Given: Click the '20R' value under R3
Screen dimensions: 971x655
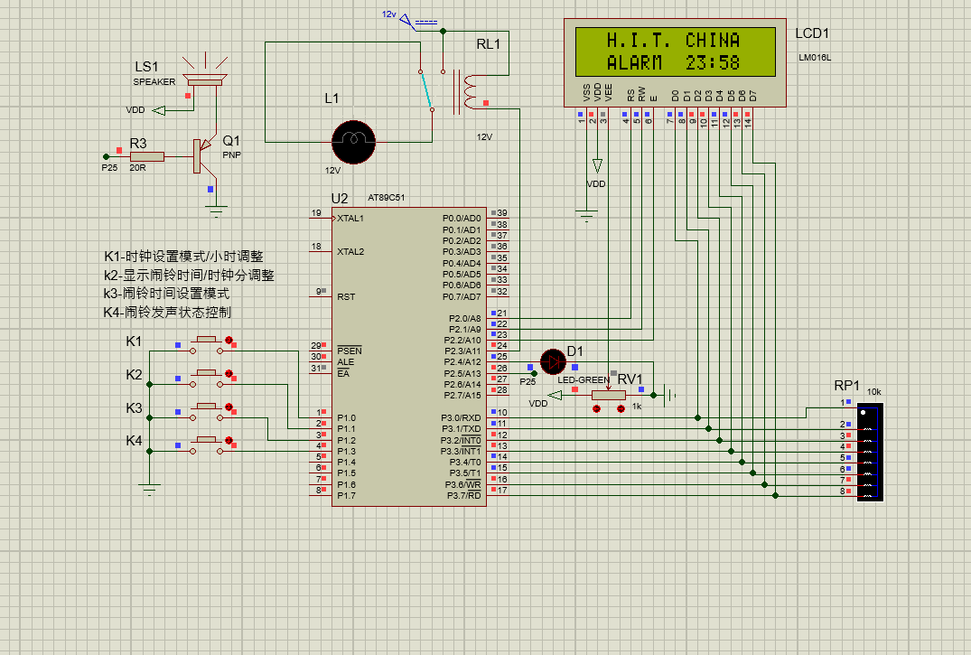Looking at the screenshot, I should [x=137, y=168].
